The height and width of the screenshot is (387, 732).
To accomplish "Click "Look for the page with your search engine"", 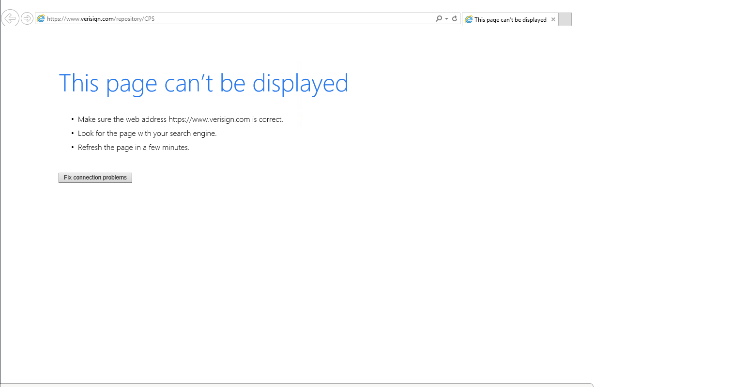I will point(147,134).
